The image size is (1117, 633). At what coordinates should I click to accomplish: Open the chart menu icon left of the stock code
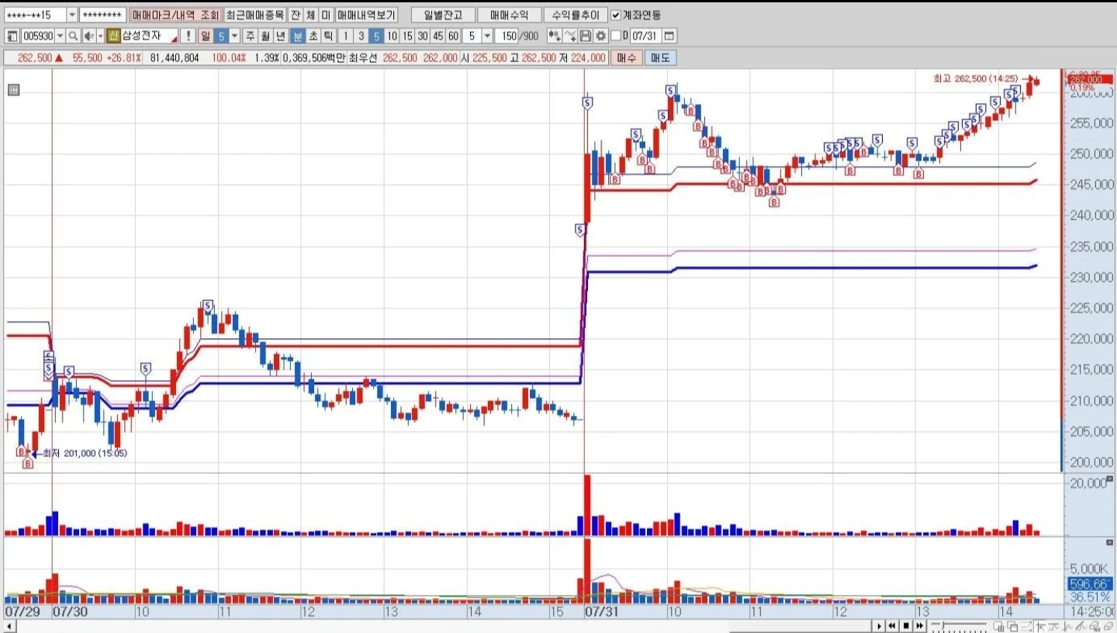[x=12, y=36]
